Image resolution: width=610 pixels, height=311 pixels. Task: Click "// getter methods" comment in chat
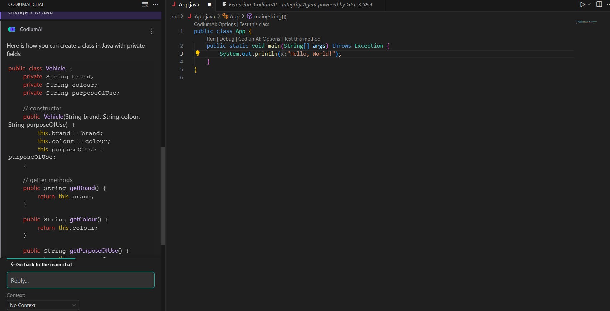pos(48,180)
